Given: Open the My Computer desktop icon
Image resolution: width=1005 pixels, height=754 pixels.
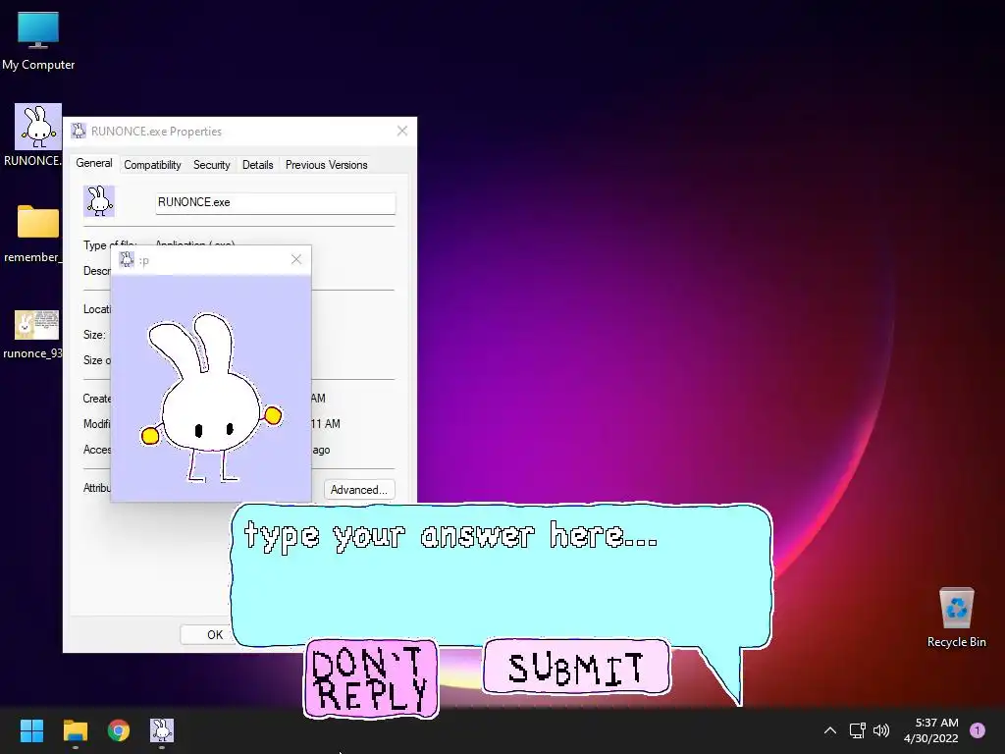Looking at the screenshot, I should point(38,39).
